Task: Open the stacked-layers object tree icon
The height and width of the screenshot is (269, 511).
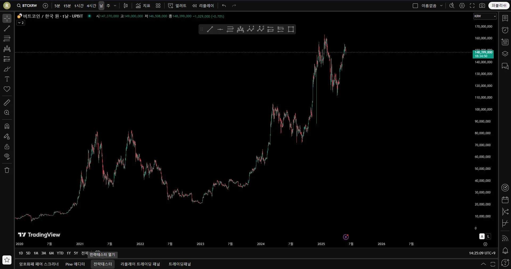Action: 505,54
